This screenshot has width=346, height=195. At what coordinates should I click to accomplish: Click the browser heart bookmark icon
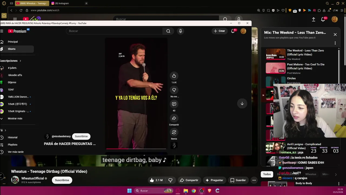[x=283, y=10]
